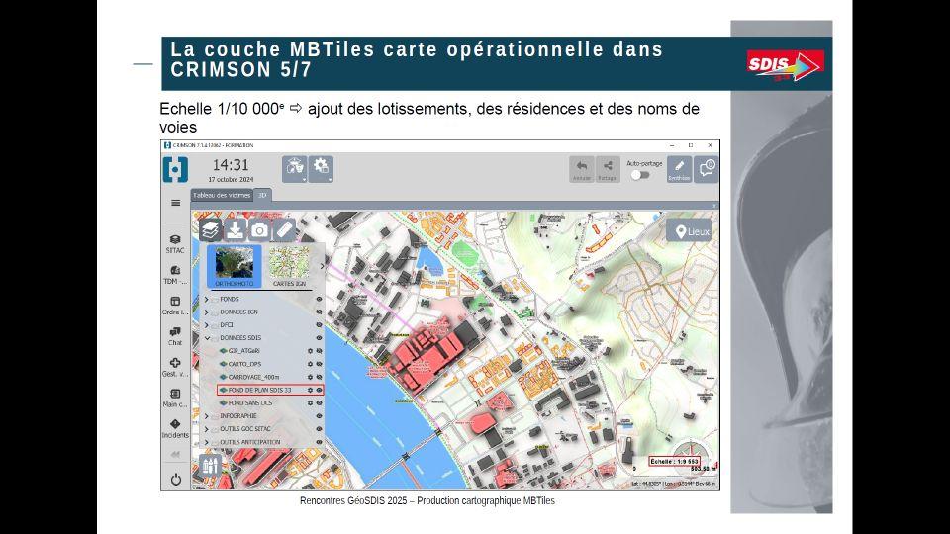Open settings gear for CARTO_DPS layer

point(310,364)
